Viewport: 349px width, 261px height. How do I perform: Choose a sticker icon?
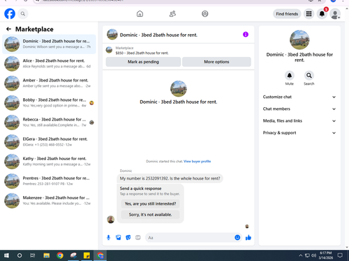coord(128,237)
